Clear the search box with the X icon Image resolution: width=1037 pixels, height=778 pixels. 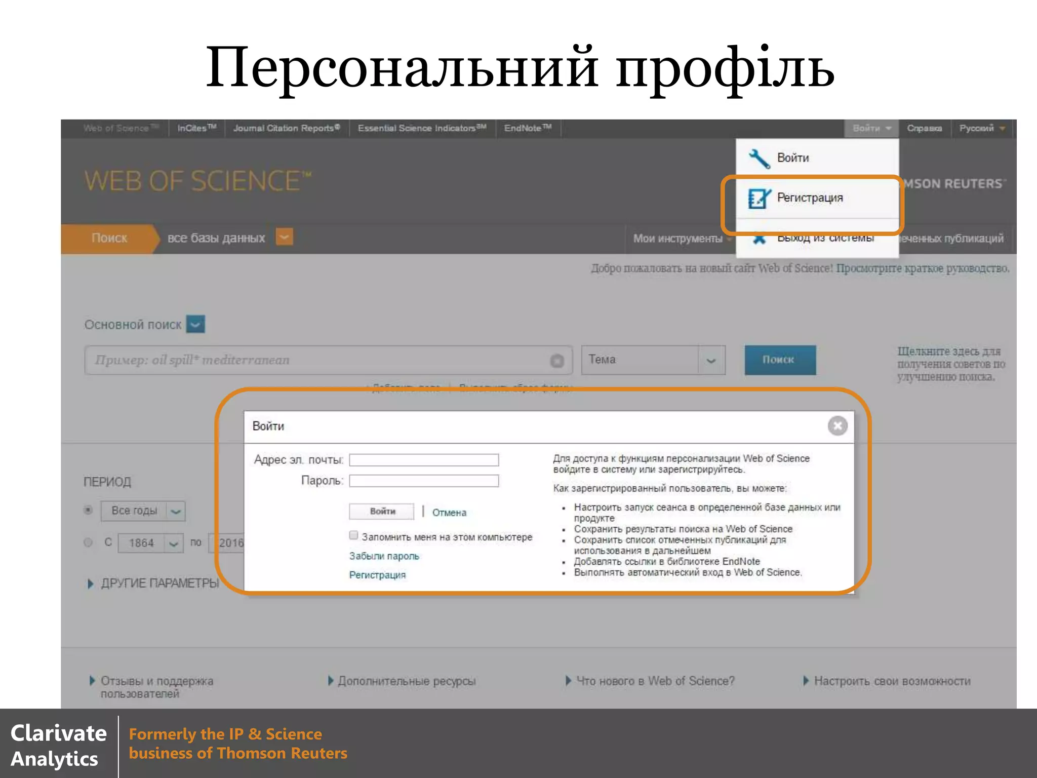coord(557,361)
